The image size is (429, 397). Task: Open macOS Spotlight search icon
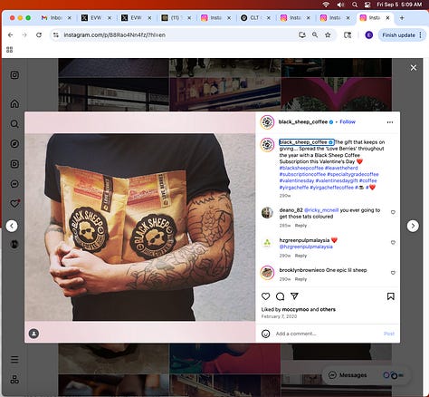tap(355, 5)
